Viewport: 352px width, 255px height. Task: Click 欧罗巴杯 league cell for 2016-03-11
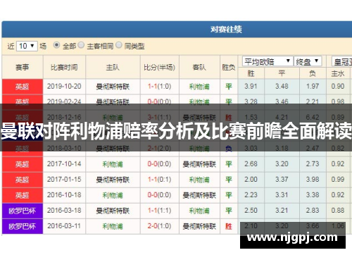coord(23,226)
